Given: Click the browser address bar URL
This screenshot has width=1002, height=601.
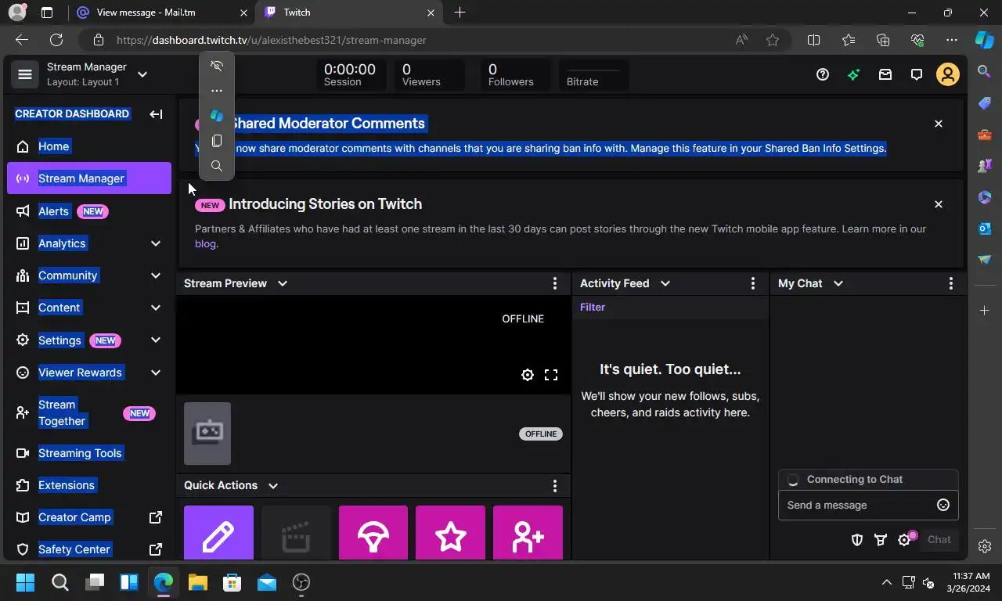Looking at the screenshot, I should tap(272, 40).
